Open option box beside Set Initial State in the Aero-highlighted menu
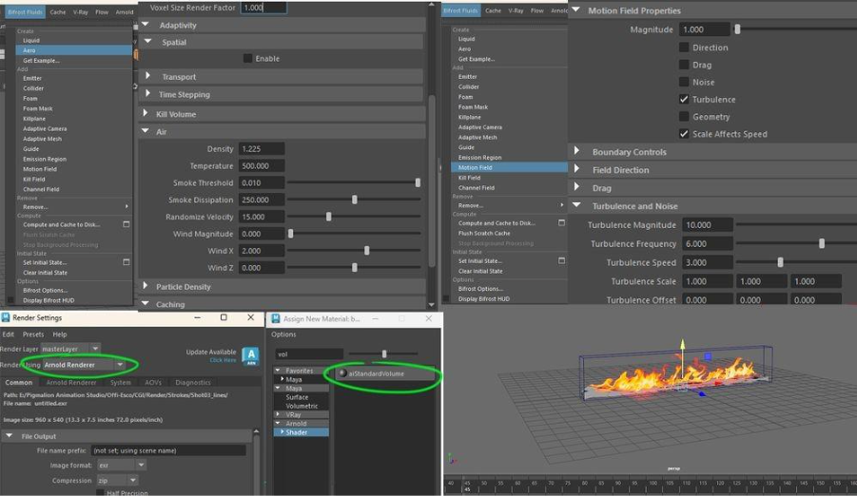857x496 pixels. 127,262
